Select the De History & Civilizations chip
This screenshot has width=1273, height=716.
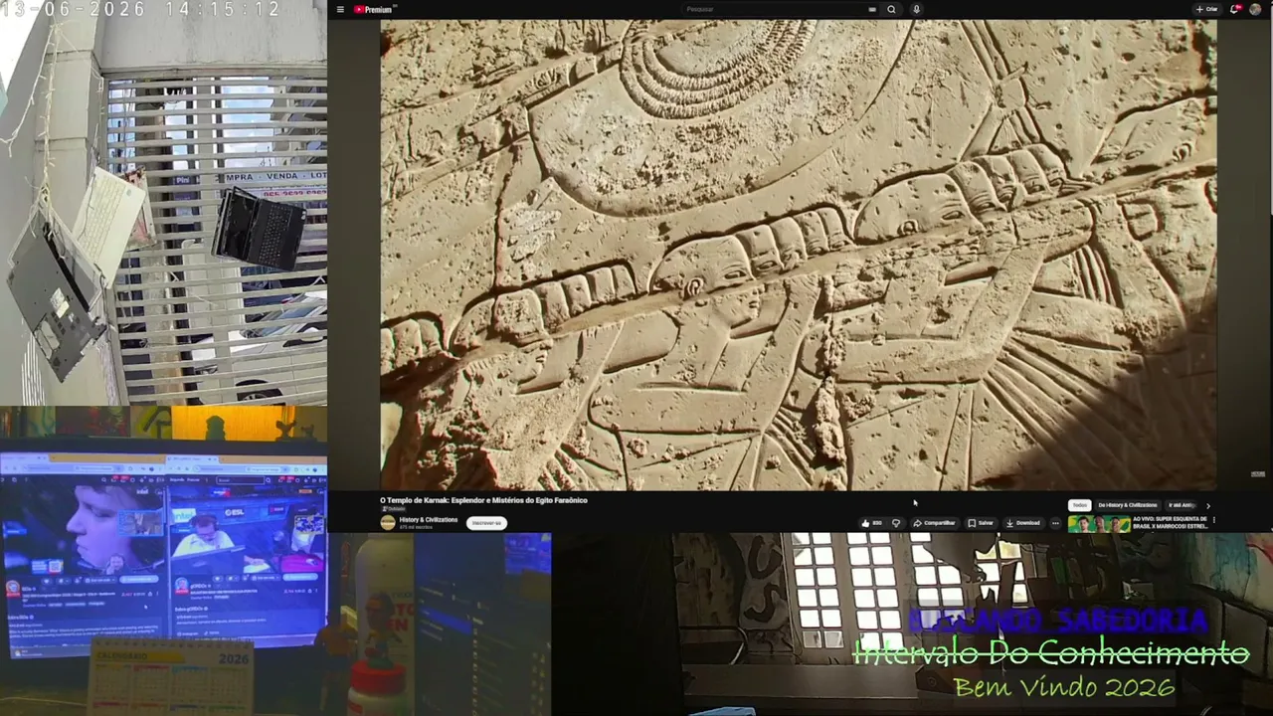1128,505
